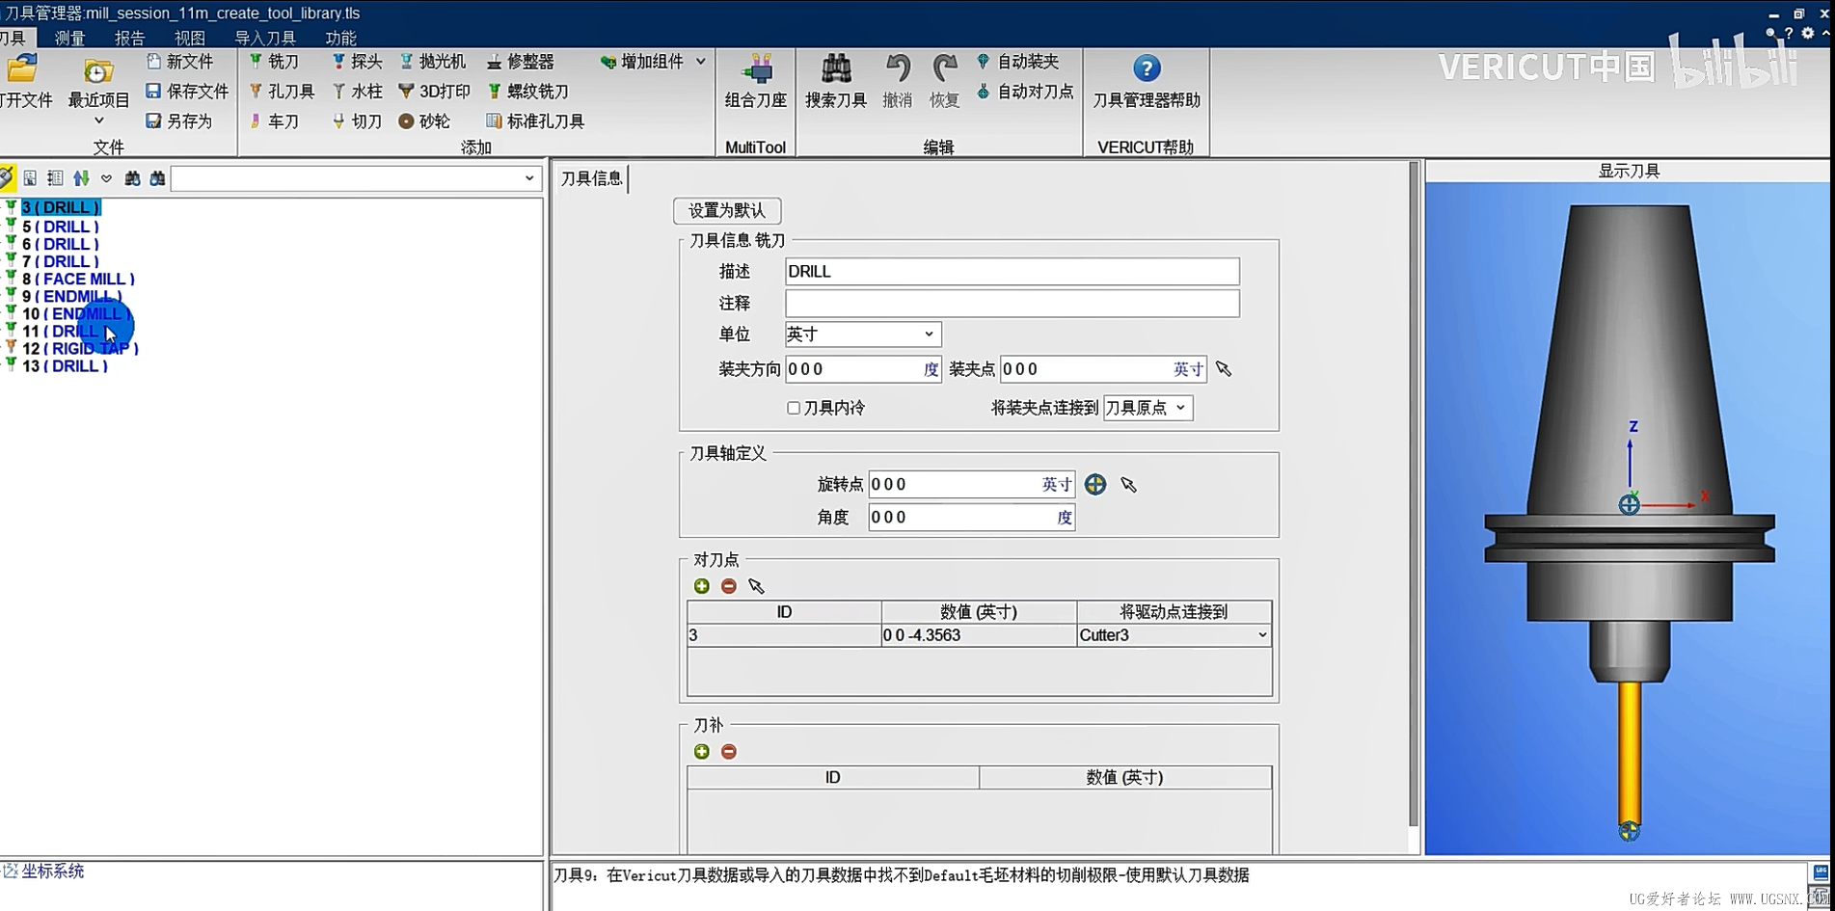The width and height of the screenshot is (1835, 911).
Task: Redo with the 恢复 arrow
Action: [945, 81]
